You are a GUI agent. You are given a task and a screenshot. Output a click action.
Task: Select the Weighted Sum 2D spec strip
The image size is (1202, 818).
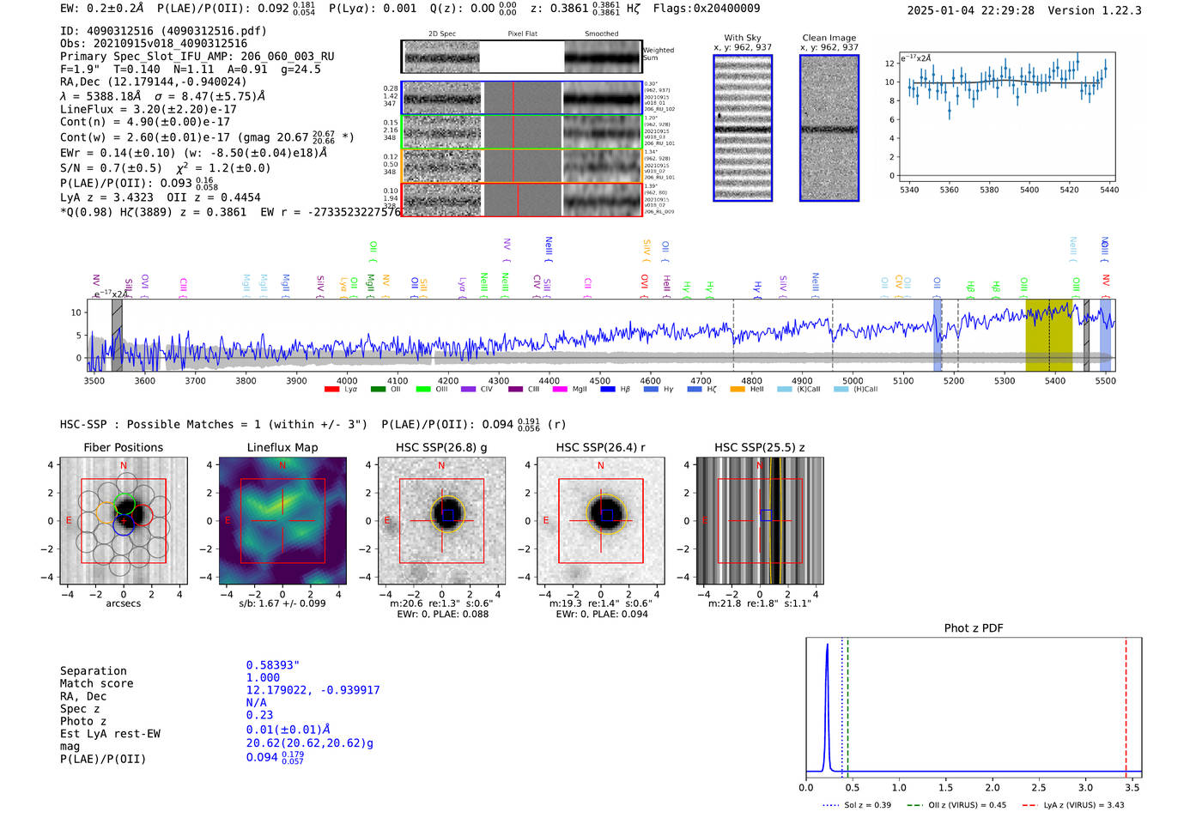click(x=521, y=57)
